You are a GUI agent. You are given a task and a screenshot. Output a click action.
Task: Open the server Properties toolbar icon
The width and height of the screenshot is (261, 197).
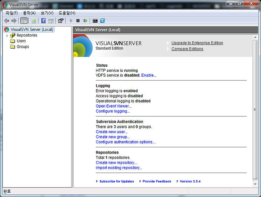click(61, 21)
